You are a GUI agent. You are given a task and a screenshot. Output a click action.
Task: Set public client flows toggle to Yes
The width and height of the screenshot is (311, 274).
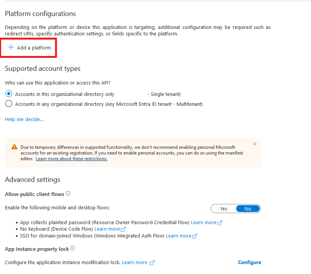coord(224,209)
